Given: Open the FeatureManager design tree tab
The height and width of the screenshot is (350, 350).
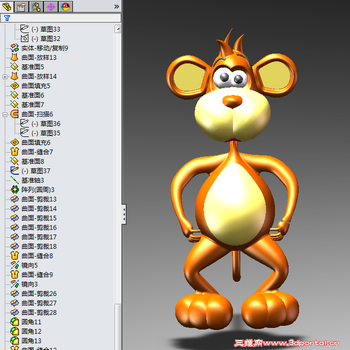Looking at the screenshot, I should pos(7,6).
